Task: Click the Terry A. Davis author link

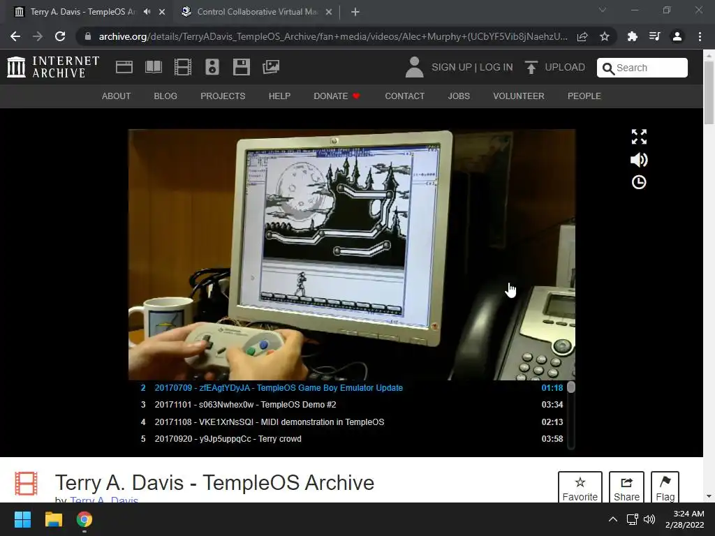Action: point(104,500)
